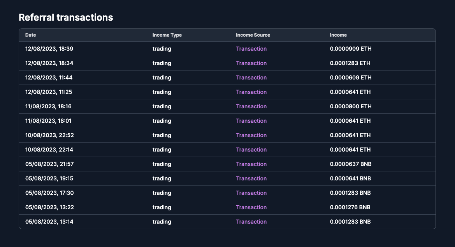Click "trading" in the 12/08/2023, 18:34 row
Screen dimensions: 455x247
click(162, 63)
